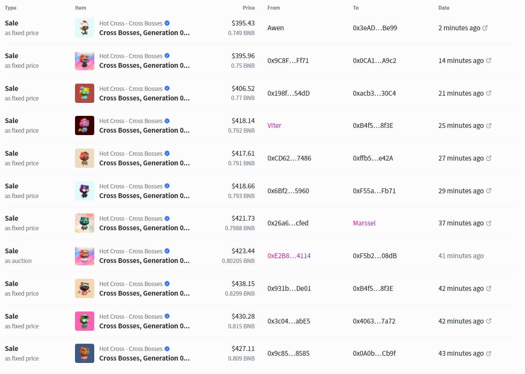Open external link beside "2 minutes ago"
The height and width of the screenshot is (374, 525).
click(x=485, y=28)
